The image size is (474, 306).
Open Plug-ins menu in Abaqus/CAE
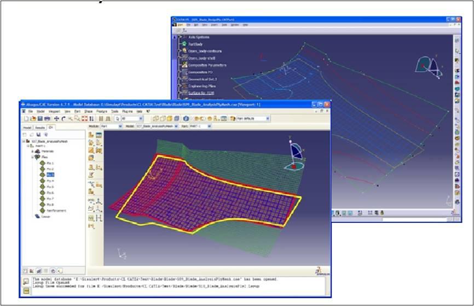(x=128, y=112)
